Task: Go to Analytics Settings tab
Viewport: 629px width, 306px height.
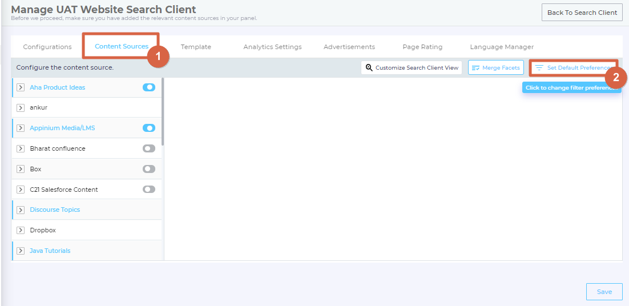Action: click(272, 47)
